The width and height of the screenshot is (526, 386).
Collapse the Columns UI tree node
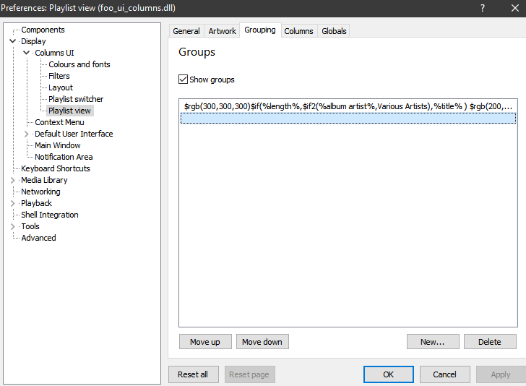point(27,53)
